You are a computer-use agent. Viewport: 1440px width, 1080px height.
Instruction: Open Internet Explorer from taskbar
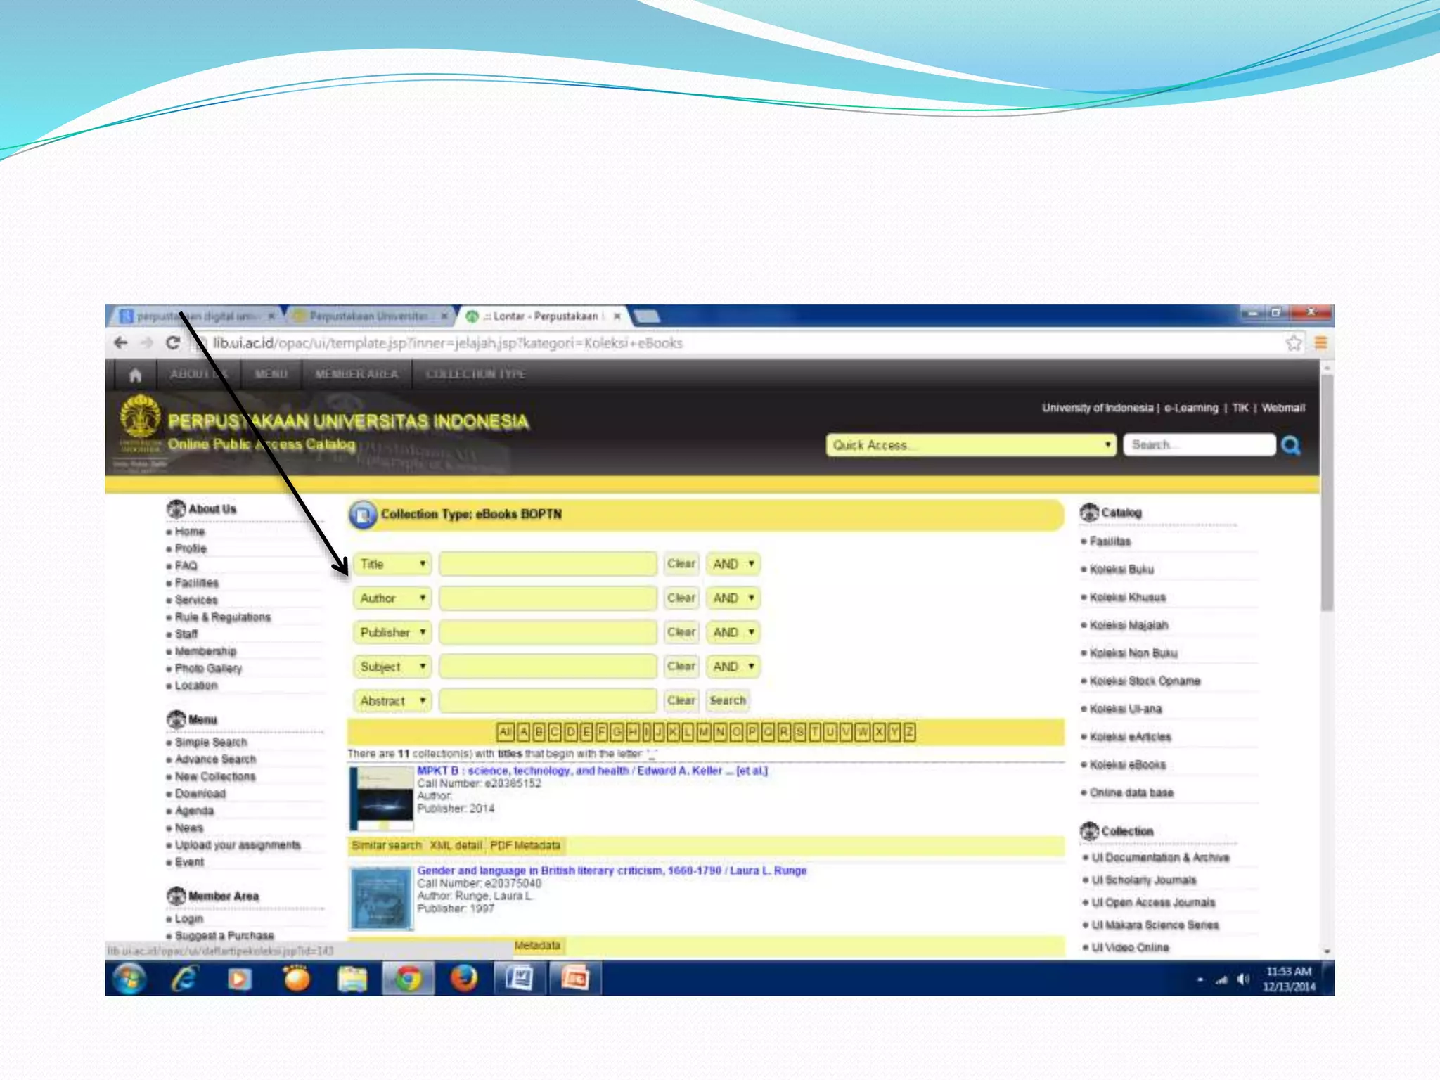point(185,979)
